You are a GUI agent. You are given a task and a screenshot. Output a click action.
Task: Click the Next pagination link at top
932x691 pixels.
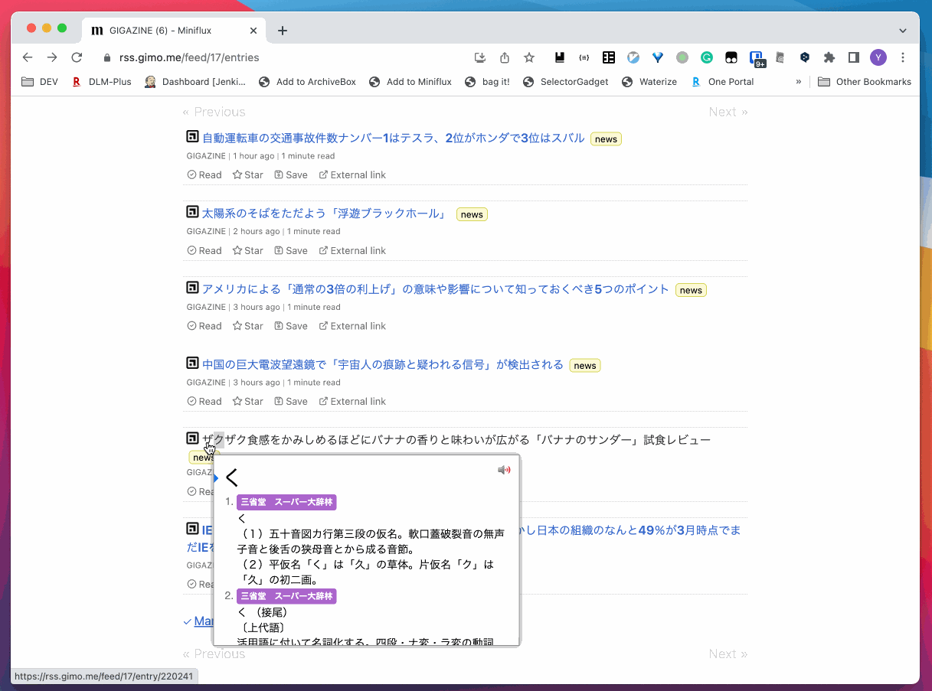(x=728, y=112)
